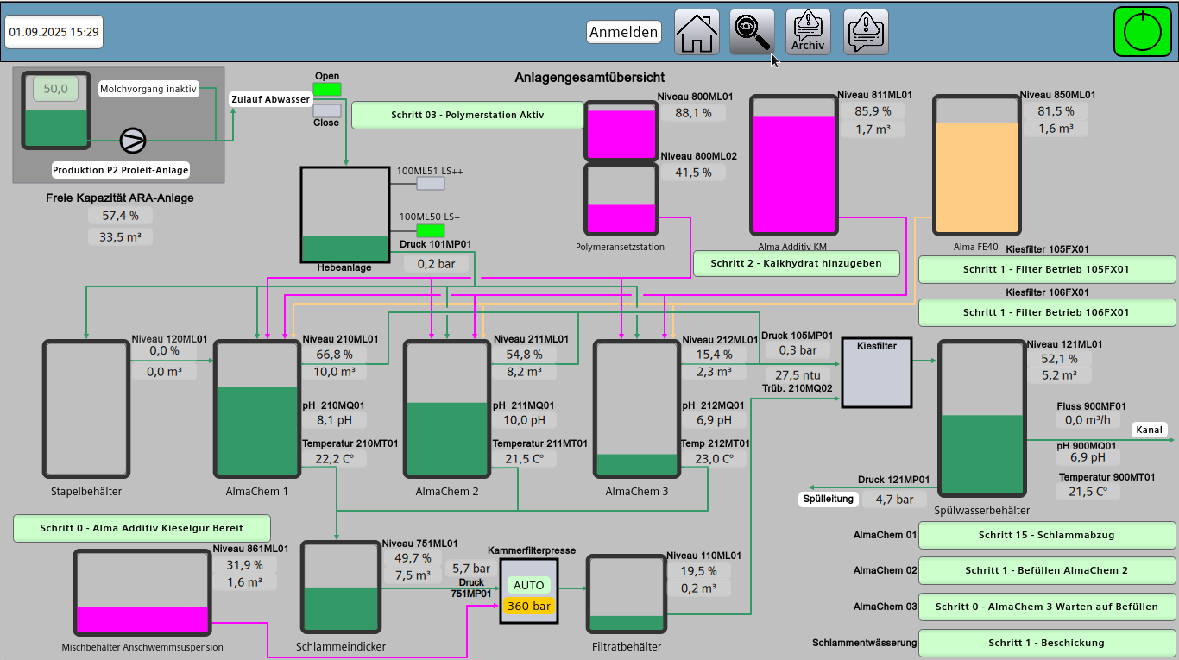Image resolution: width=1179 pixels, height=660 pixels.
Task: Click the Temperatur 210MT01 value 22,2 C°
Action: (x=335, y=459)
